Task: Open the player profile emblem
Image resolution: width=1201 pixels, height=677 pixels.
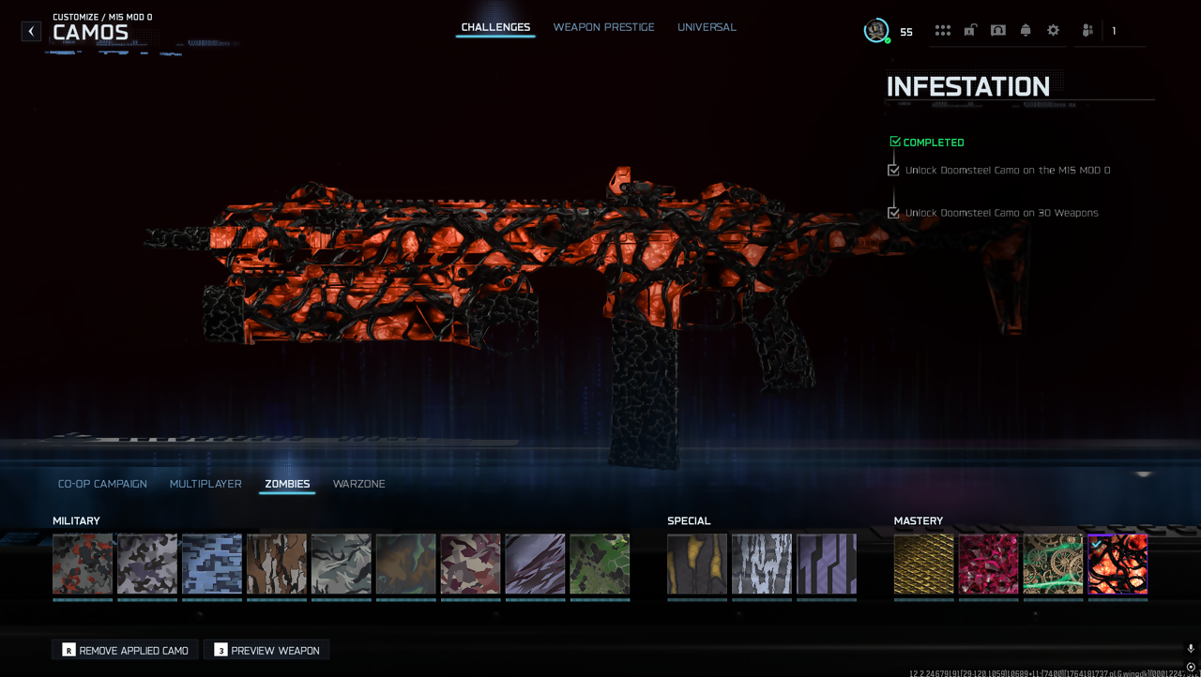Action: (x=876, y=31)
